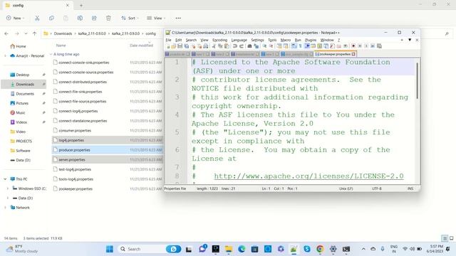Click the Zoom In icon in Notepad++

pos(264,46)
